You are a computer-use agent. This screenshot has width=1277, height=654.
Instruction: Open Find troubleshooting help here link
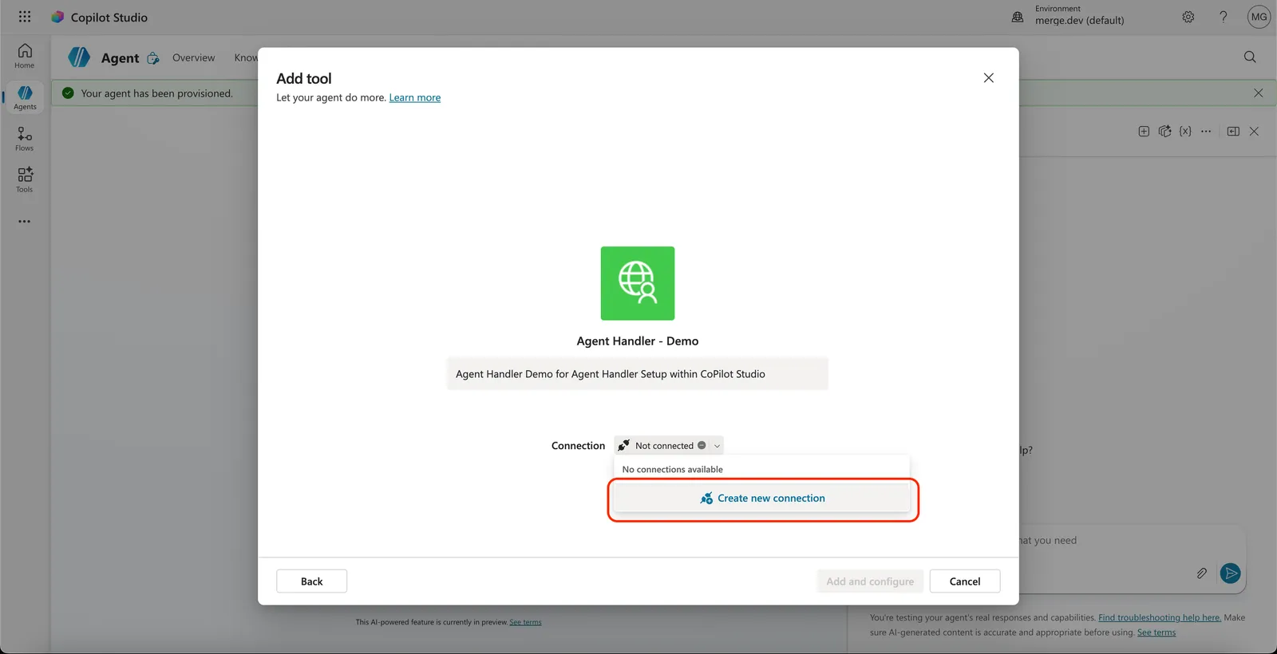(1160, 617)
